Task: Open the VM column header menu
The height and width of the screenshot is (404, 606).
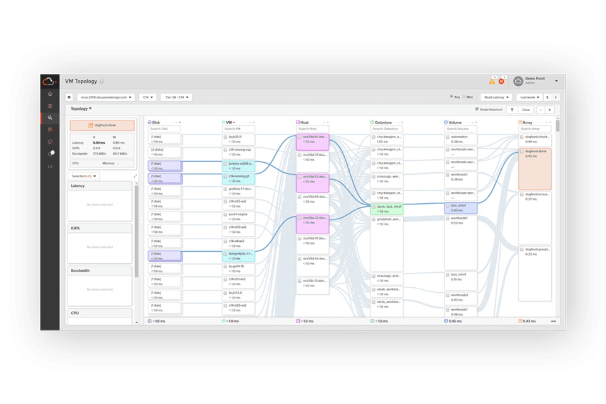Action: pos(232,122)
